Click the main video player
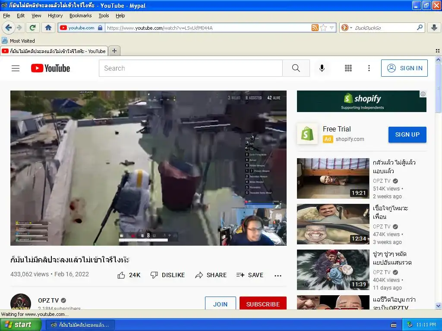The width and height of the screenshot is (442, 331). click(148, 168)
